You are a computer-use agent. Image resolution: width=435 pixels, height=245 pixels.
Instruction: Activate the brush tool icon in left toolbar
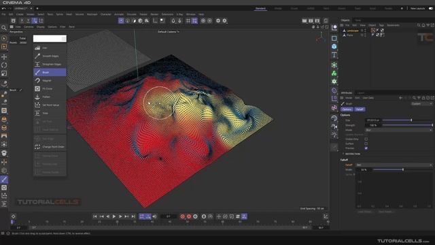(x=4, y=180)
